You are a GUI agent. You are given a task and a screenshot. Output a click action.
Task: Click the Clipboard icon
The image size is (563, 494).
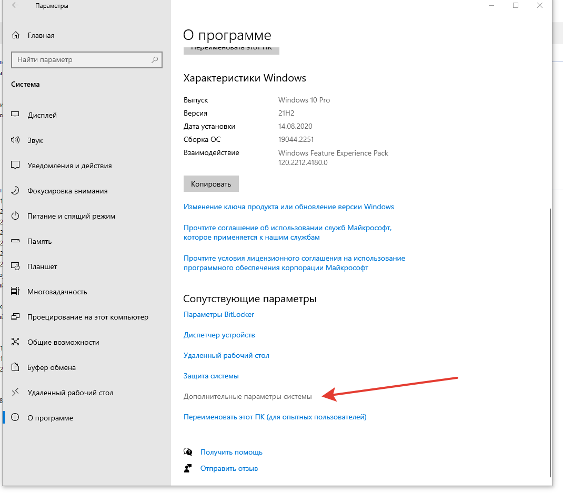[15, 367]
